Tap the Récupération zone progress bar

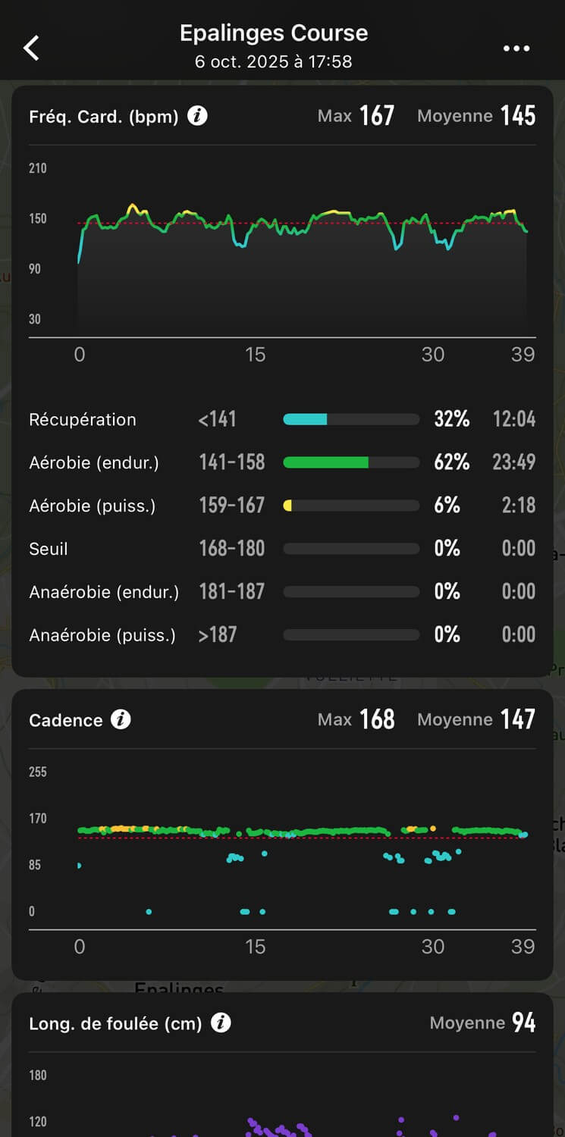[x=350, y=419]
